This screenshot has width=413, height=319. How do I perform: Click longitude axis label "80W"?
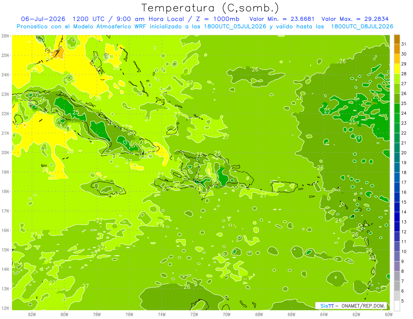pyautogui.click(x=64, y=314)
